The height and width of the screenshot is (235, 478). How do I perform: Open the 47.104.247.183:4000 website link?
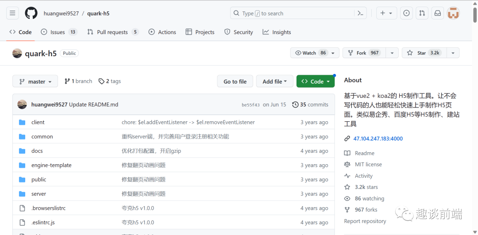point(378,139)
